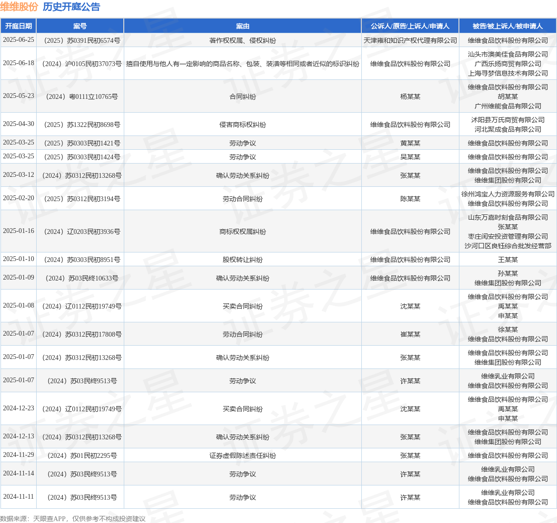Viewport: 557px width, 523px height.
Task: Click the 商标权权属纠纷 case reason
Action: (x=243, y=232)
